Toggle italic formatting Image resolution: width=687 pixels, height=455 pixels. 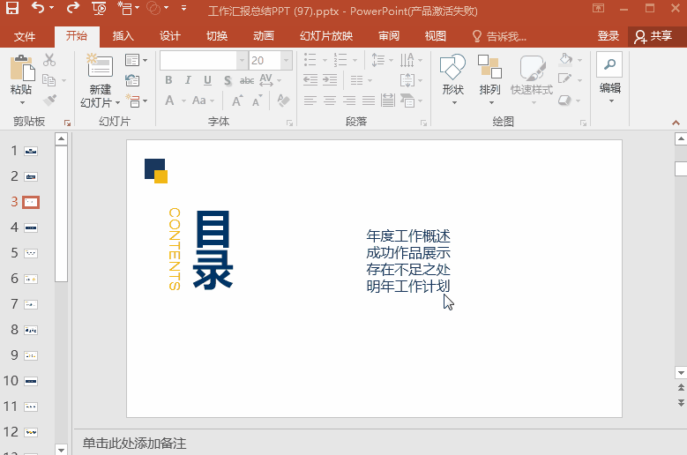tap(188, 80)
